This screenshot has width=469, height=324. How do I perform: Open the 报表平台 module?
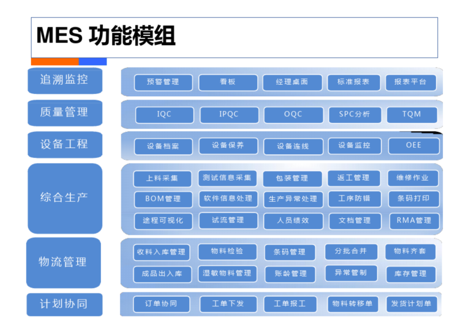[x=411, y=82]
